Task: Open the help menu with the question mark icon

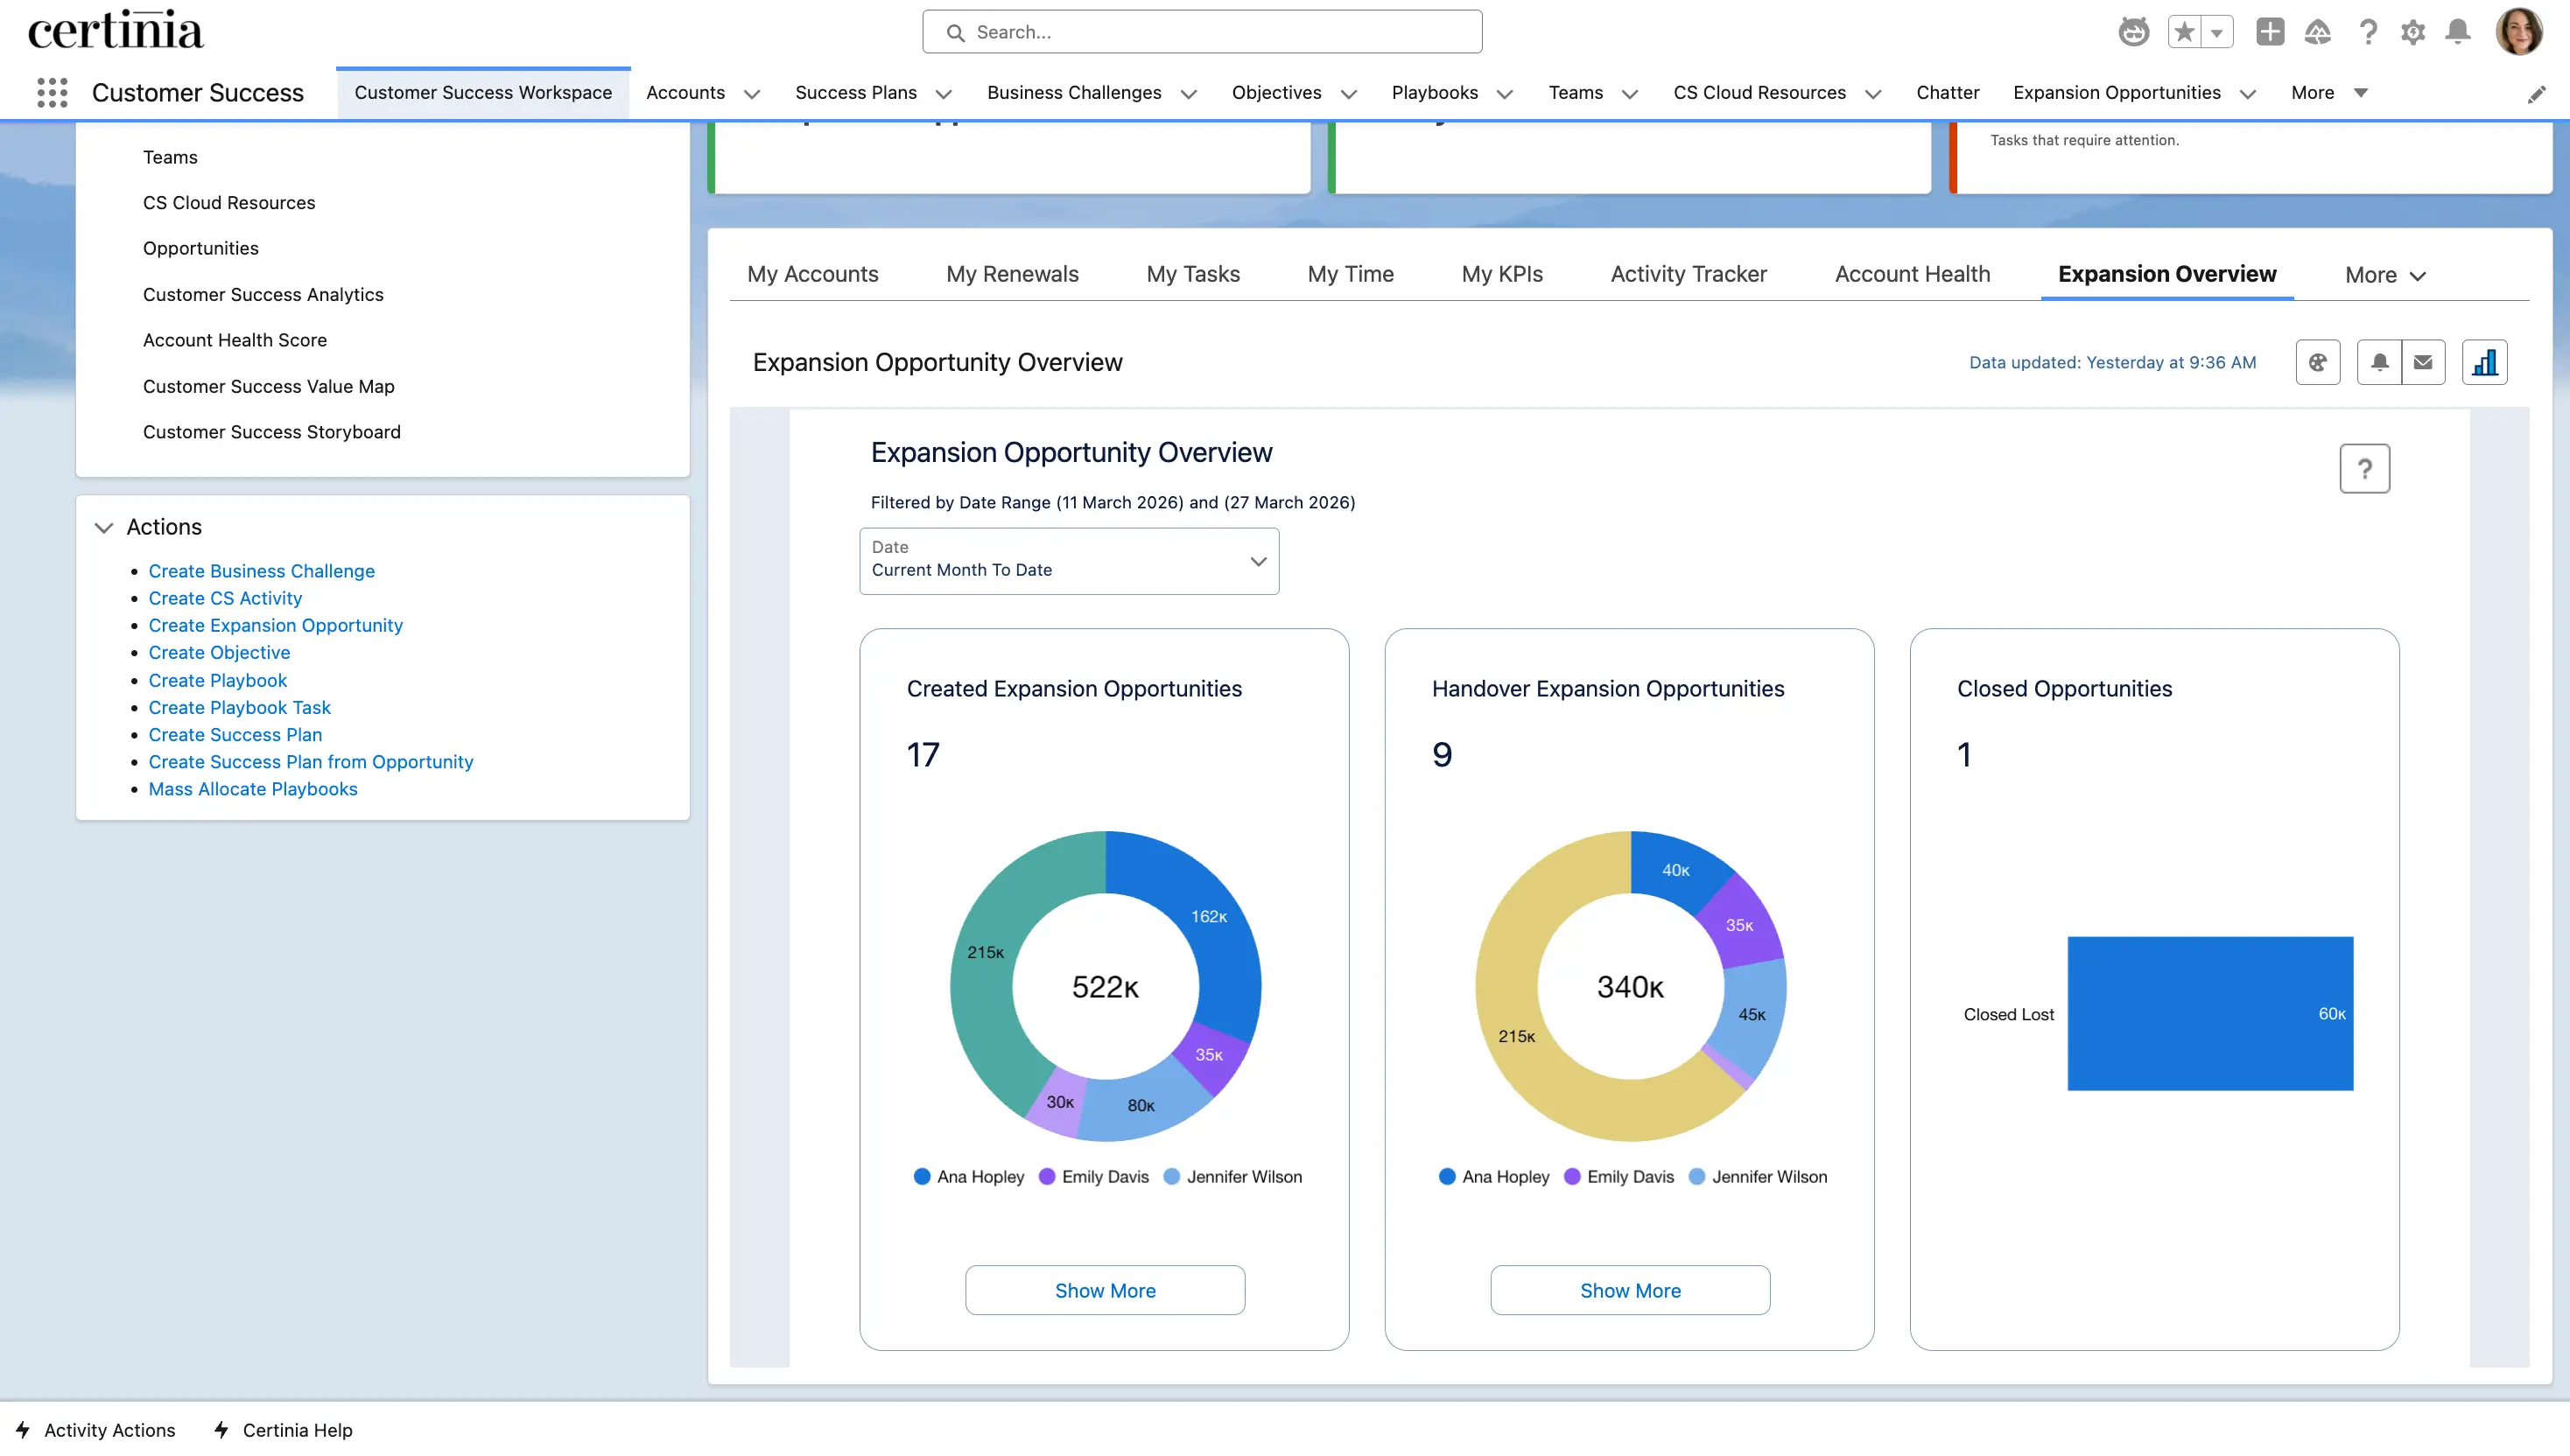Action: pyautogui.click(x=2368, y=31)
